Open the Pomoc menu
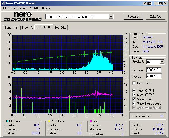Image resolution: width=169 pixels, height=138 pixels. click(x=46, y=8)
